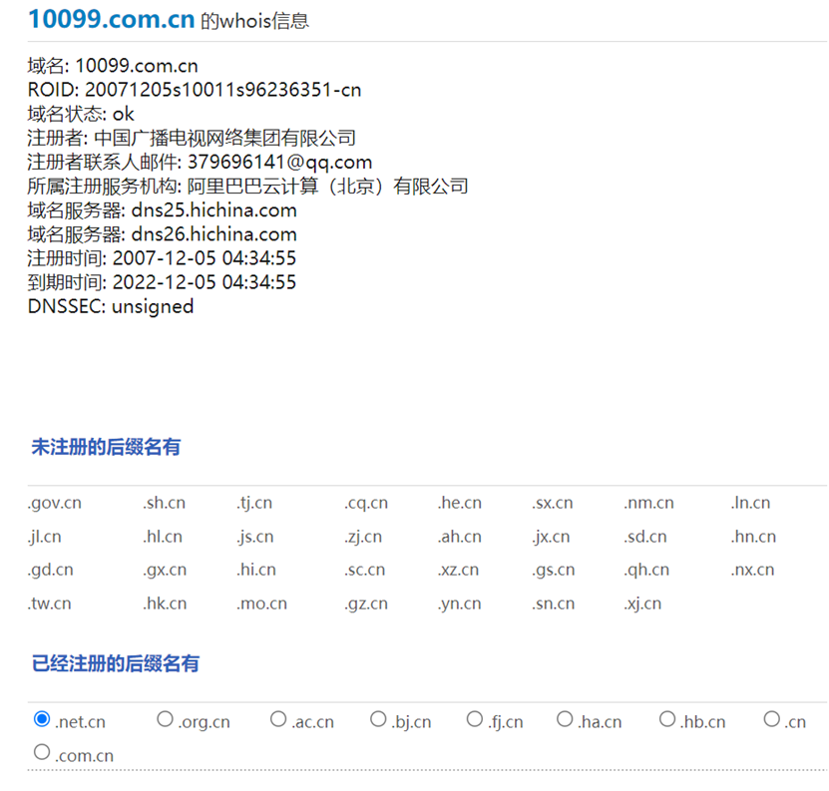This screenshot has height=791, width=829.
Task: Select the .bj.cn radio button
Action: pos(378,719)
